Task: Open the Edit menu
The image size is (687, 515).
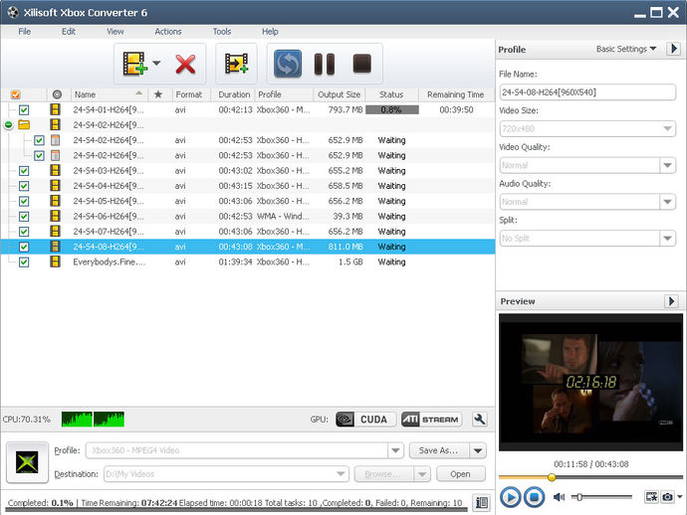Action: click(x=69, y=32)
